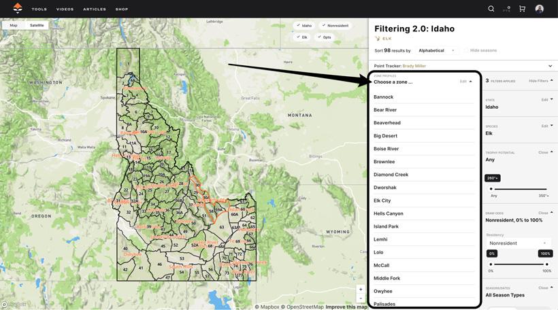The width and height of the screenshot is (558, 310).
Task: Select Big Desert zone
Action: pos(423,136)
